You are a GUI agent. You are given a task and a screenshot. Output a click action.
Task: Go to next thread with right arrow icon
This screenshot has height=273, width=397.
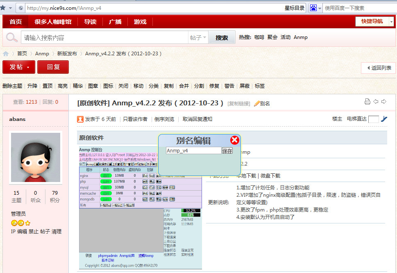pos(383,102)
